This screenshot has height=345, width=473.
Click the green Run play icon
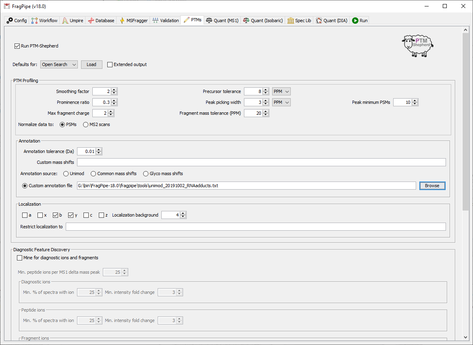[355, 21]
